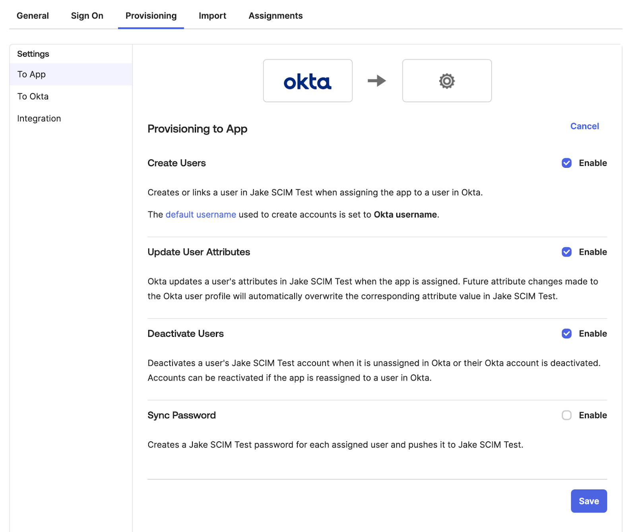Open To Okta settings
The image size is (636, 532).
point(33,96)
